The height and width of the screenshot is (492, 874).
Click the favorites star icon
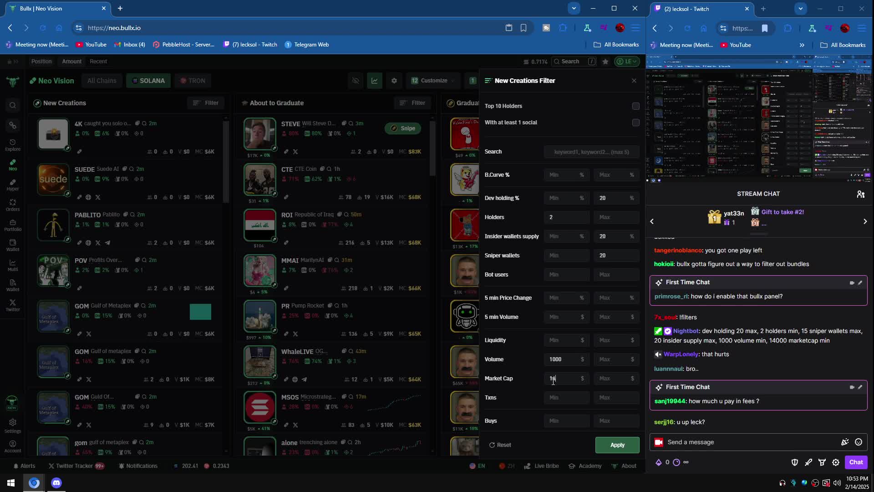tap(605, 61)
